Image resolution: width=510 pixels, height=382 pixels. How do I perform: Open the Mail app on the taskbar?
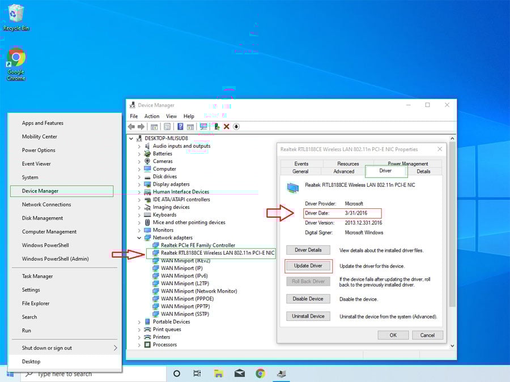pos(240,374)
